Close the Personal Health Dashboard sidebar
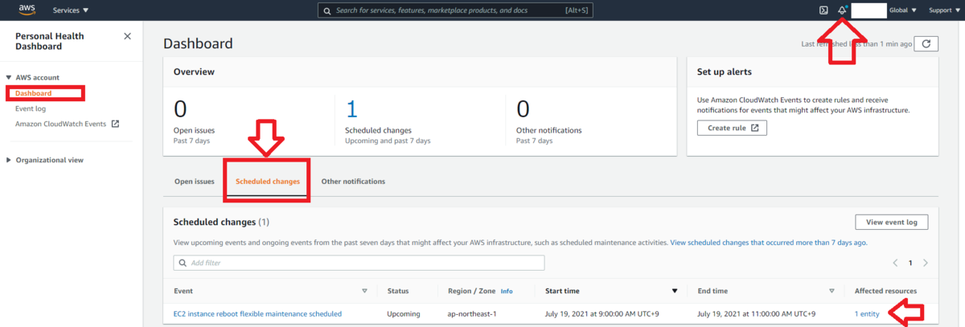The image size is (965, 327). (127, 36)
